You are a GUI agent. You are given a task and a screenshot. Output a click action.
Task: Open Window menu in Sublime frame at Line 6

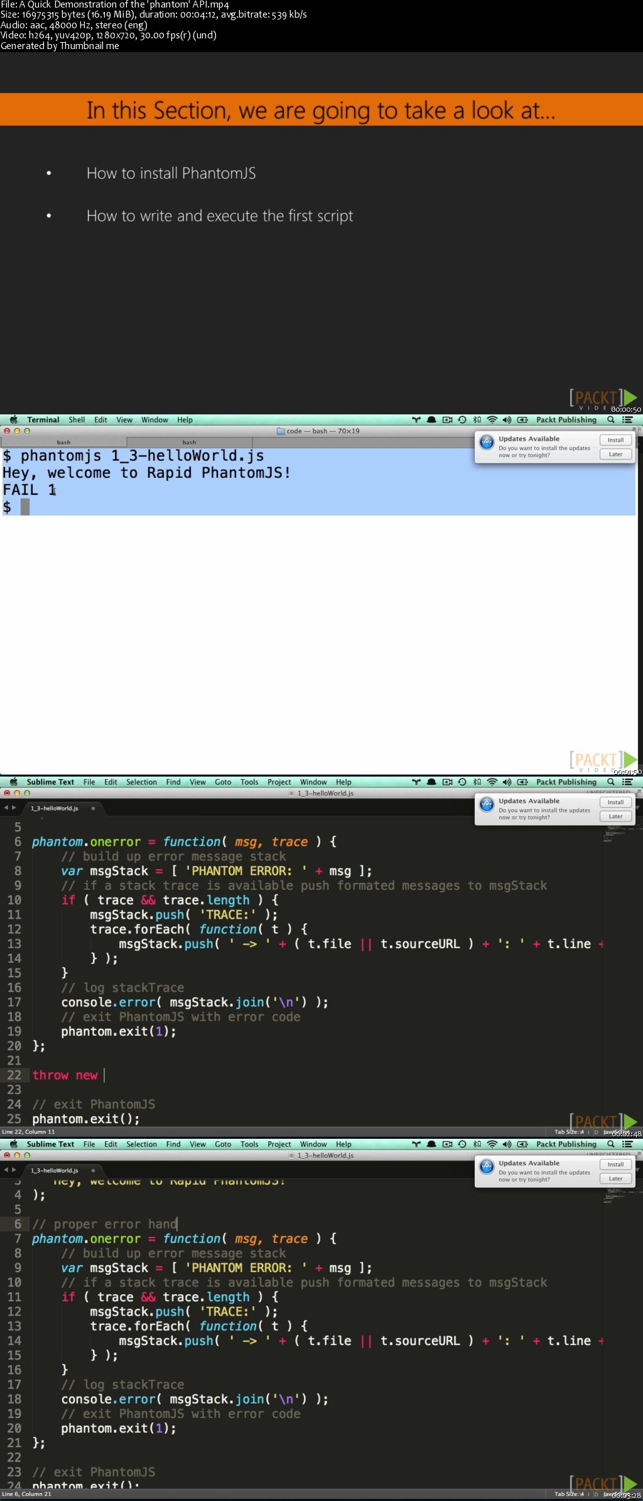[313, 1144]
